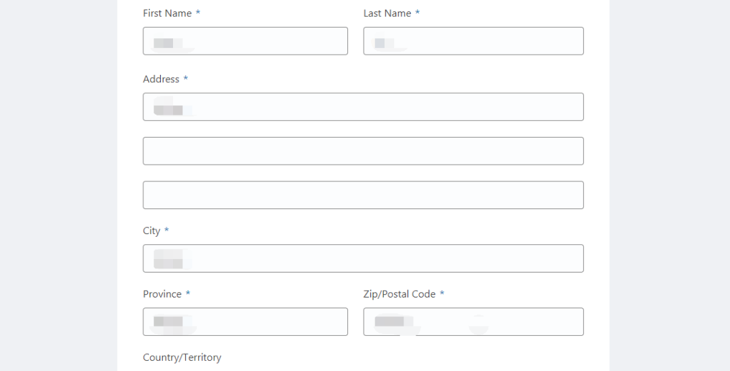Click the "Address" label text
Image resolution: width=730 pixels, height=371 pixels.
point(161,80)
